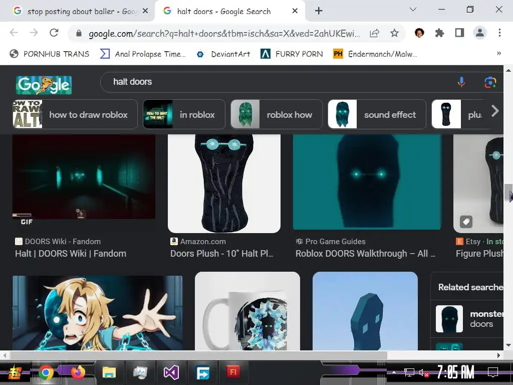The width and height of the screenshot is (513, 385).
Task: Click the address bar URL
Action: pyautogui.click(x=224, y=34)
